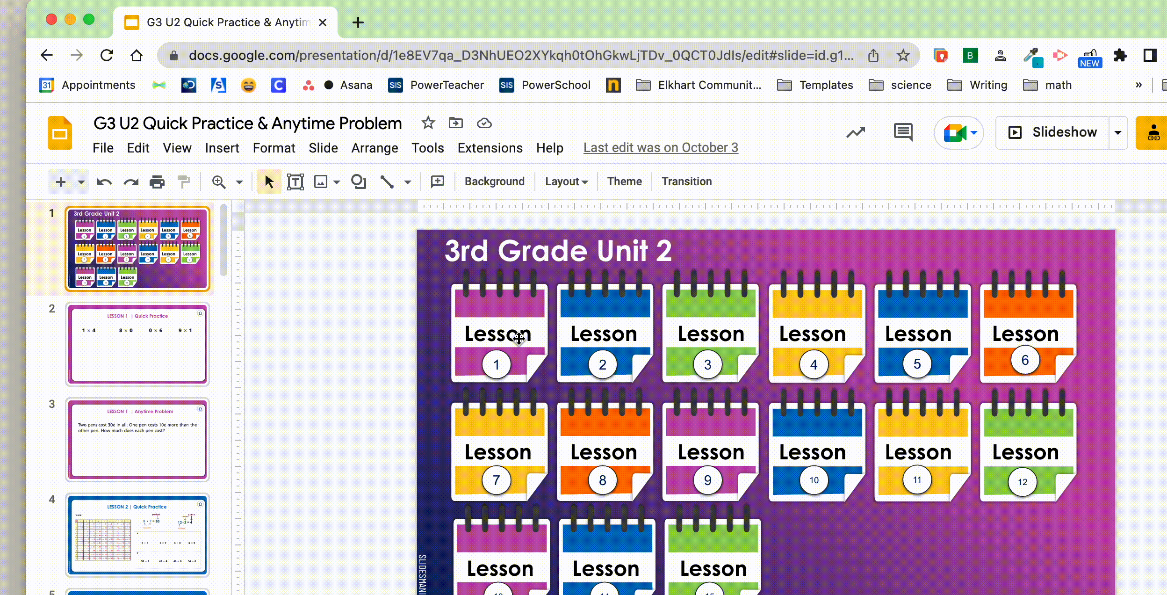Click the bookmark star in address bar

[903, 56]
